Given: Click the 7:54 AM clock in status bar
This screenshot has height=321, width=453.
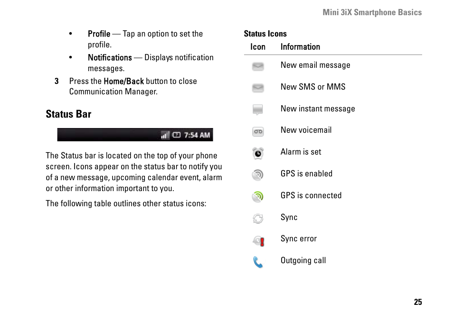Looking at the screenshot, I should click(x=197, y=135).
